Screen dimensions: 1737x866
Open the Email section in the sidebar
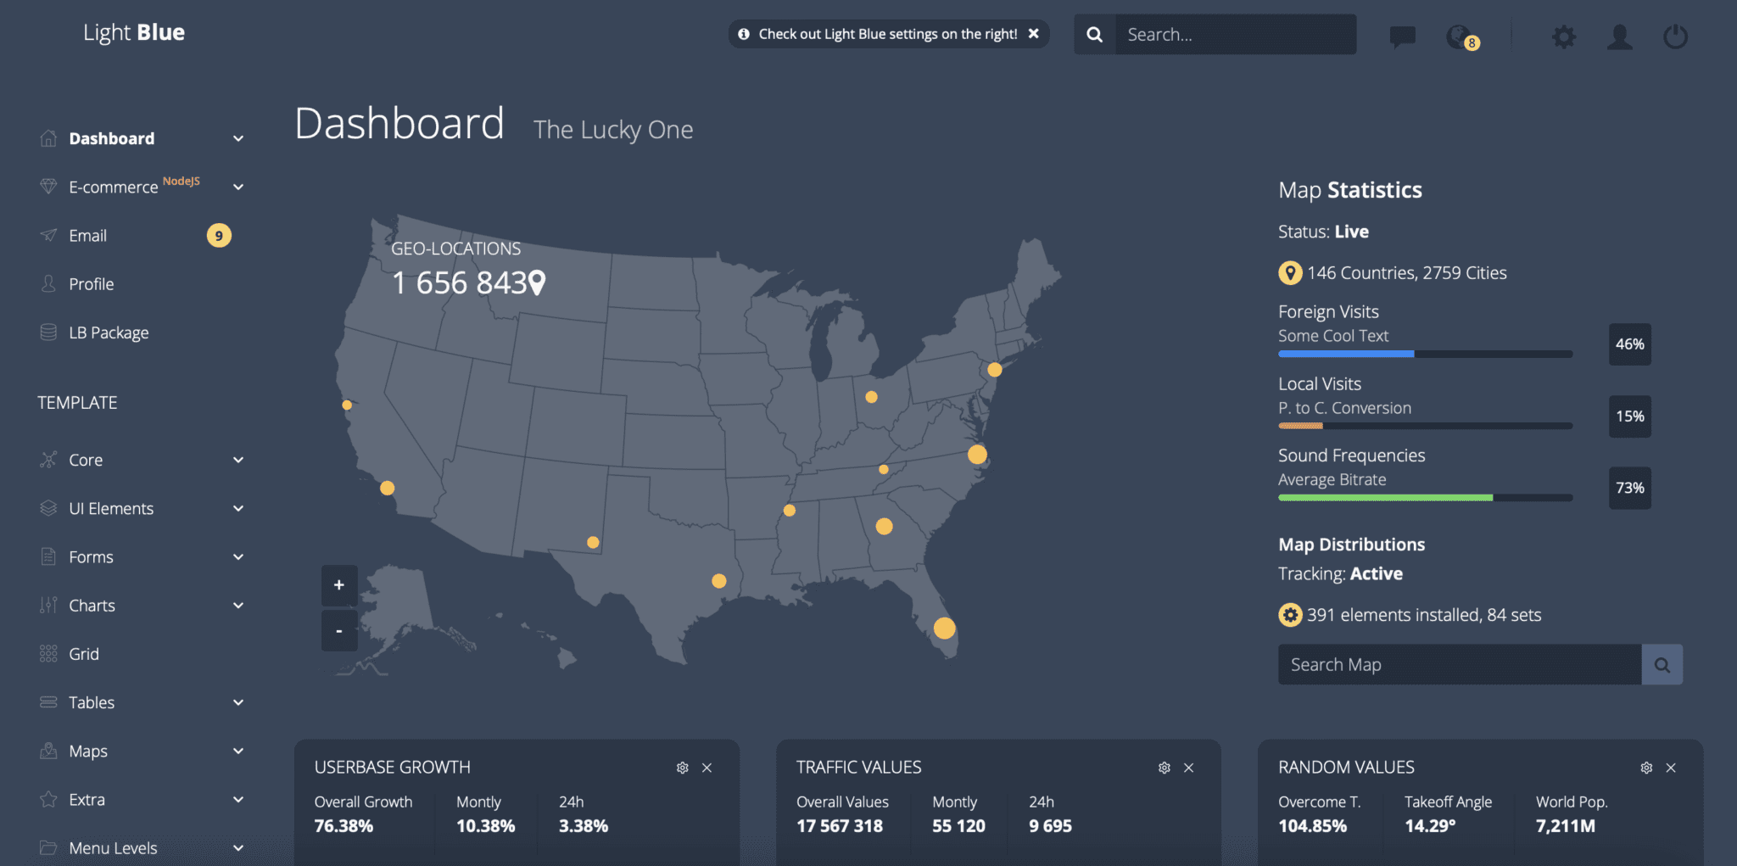pos(87,235)
